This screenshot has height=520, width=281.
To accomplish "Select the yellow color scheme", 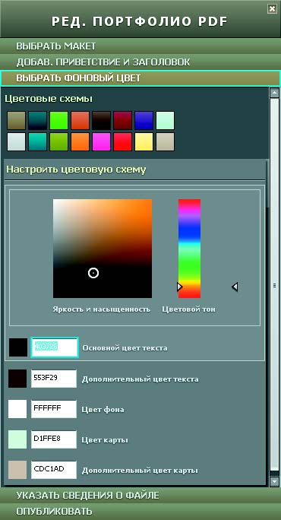I will (144, 141).
